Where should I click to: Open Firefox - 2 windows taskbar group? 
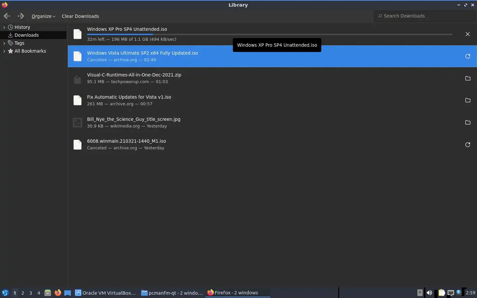(x=238, y=293)
